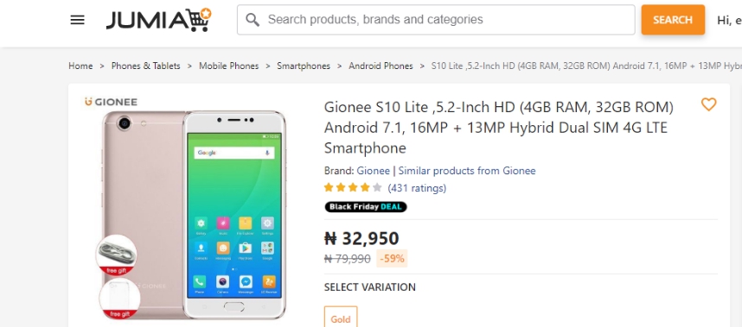This screenshot has height=327, width=742.
Task: Navigate to Smartphones breadcrumb
Action: point(304,66)
